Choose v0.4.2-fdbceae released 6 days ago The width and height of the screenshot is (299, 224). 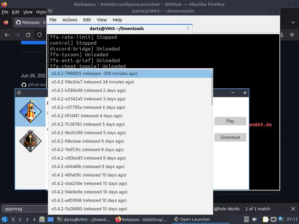pyautogui.click(x=130, y=141)
